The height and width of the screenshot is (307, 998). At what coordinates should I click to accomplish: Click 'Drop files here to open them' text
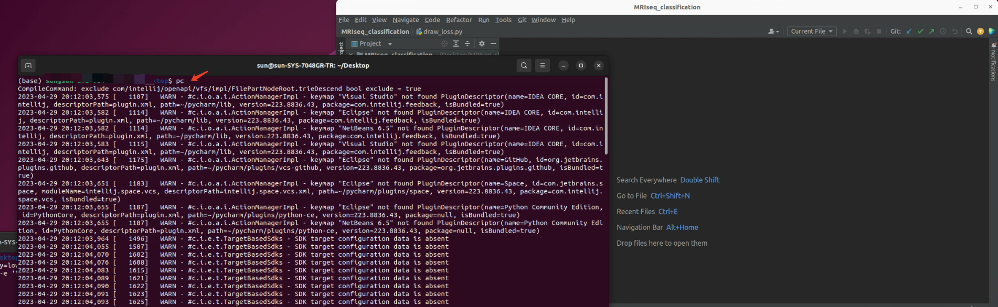click(662, 243)
